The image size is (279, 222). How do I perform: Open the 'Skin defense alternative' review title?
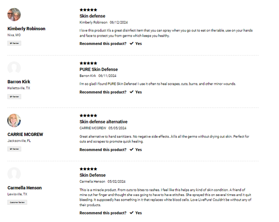(x=103, y=122)
